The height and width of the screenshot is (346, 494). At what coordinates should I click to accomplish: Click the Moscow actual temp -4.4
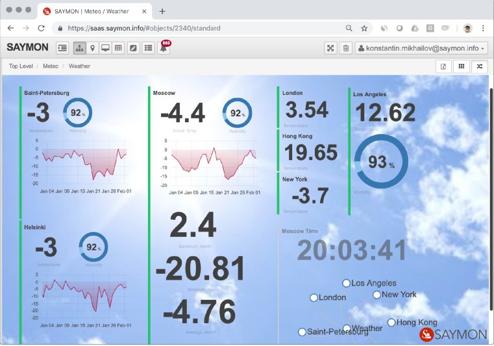[182, 113]
